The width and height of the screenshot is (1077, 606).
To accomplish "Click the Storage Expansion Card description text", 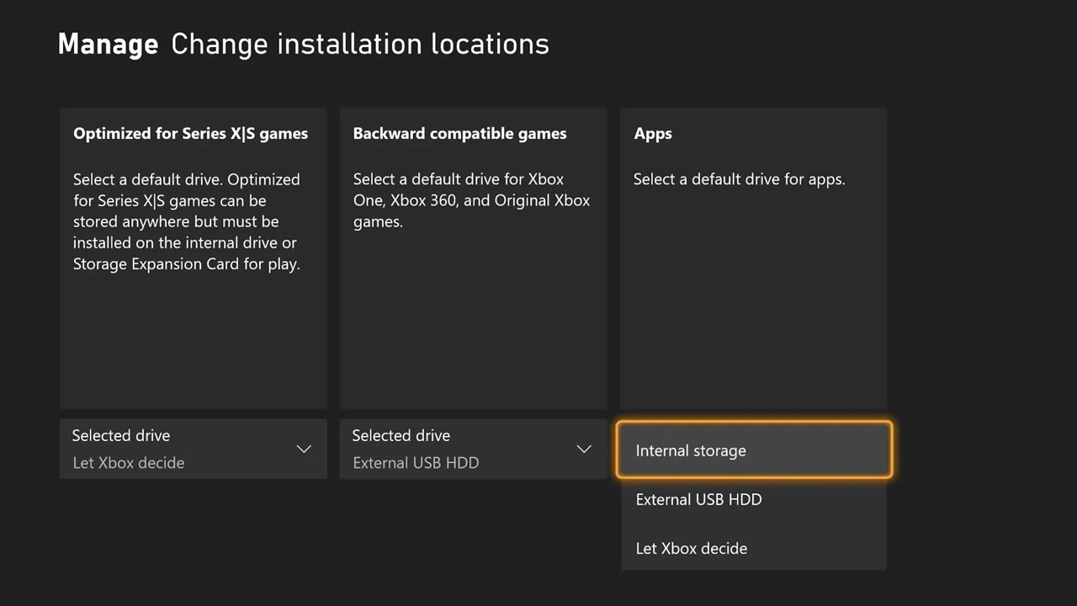I will (x=186, y=264).
